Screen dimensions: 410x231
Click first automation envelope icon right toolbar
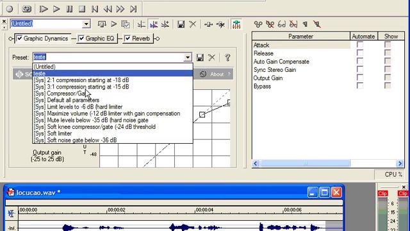point(258,24)
